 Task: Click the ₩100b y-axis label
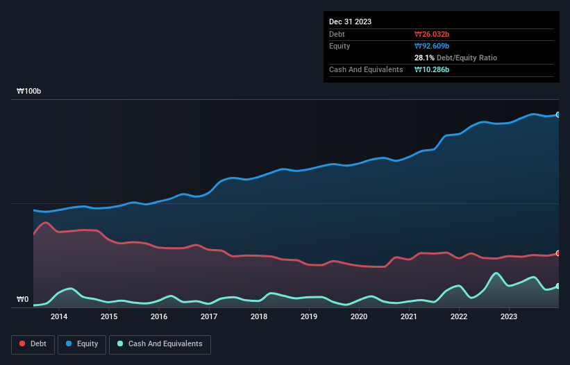tap(28, 91)
